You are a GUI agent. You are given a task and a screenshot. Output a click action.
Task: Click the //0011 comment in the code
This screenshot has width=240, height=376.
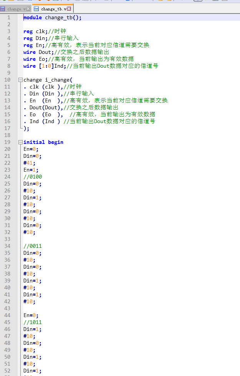(32, 246)
